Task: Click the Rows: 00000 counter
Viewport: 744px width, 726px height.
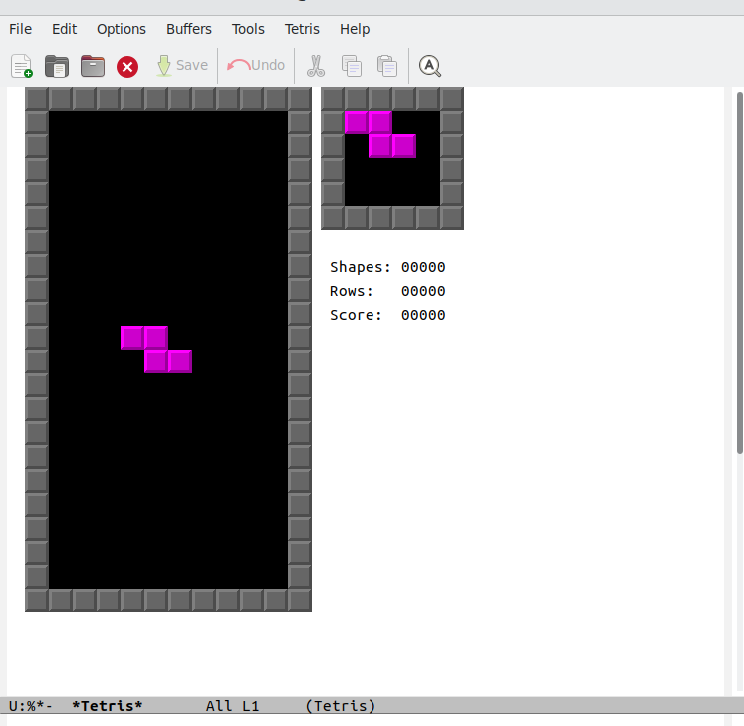Action: point(387,291)
